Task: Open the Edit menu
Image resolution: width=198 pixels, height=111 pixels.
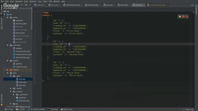Action: [7, 2]
